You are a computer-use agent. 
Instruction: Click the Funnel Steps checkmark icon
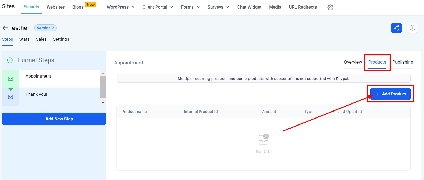coord(10,60)
